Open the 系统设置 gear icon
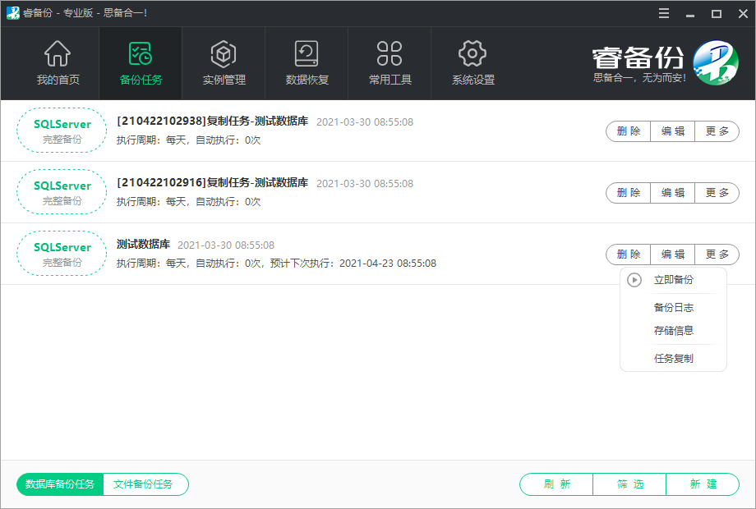 pos(472,53)
